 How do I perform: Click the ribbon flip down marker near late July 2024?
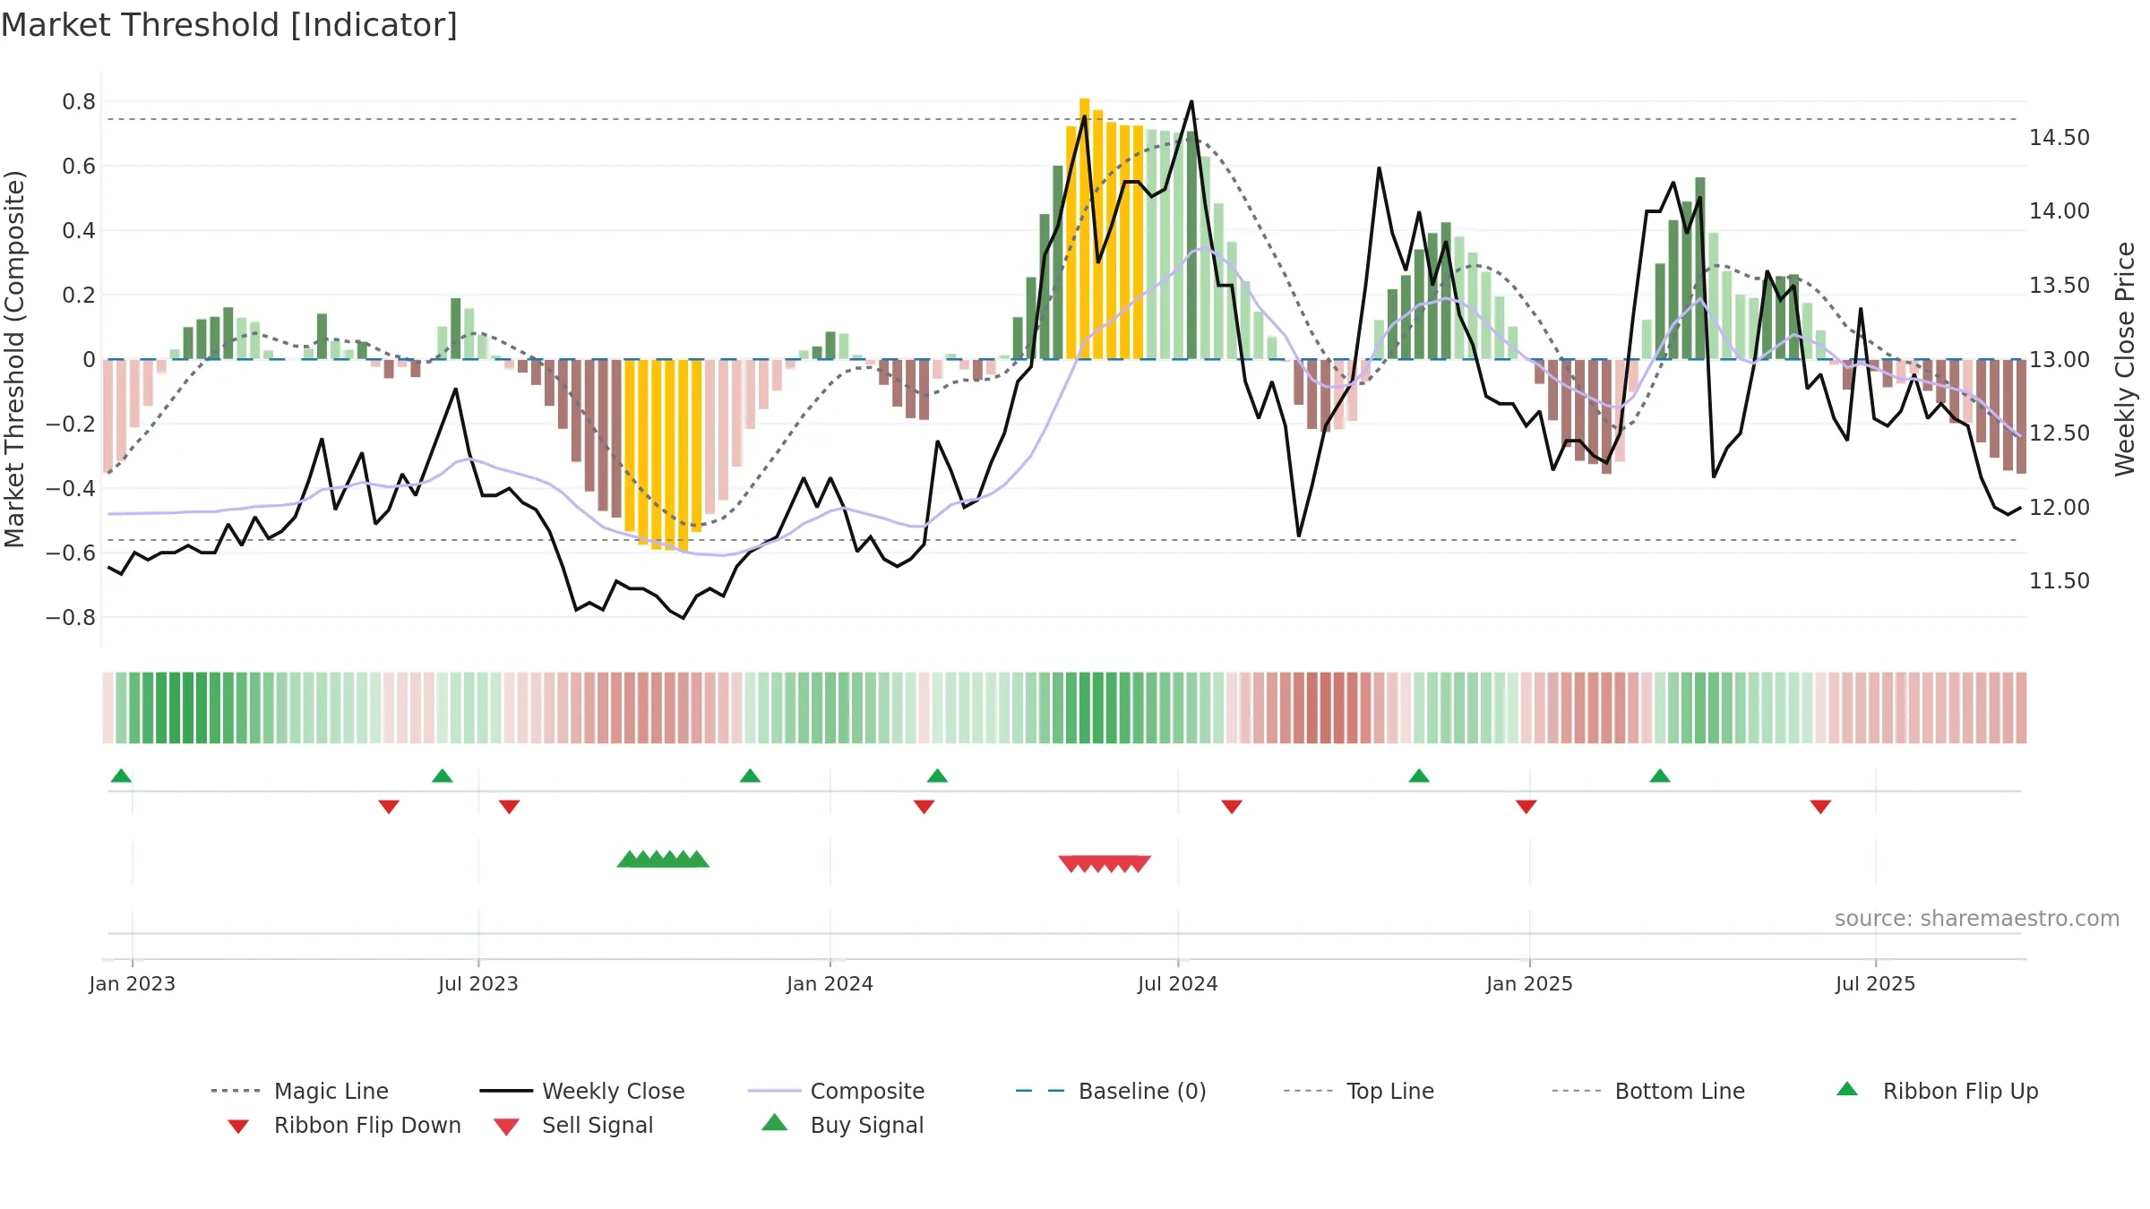(x=1232, y=807)
